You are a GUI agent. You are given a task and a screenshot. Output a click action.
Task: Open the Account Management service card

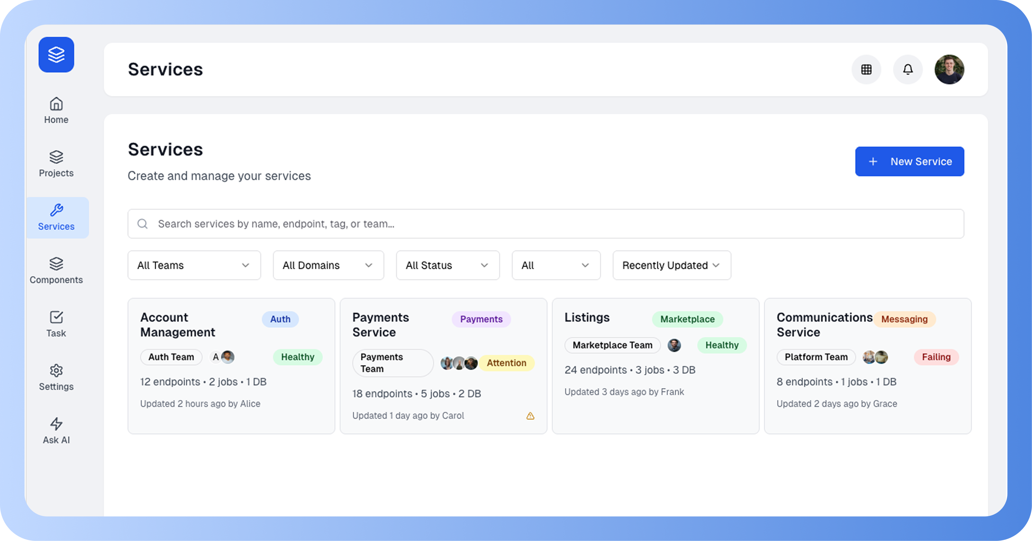pyautogui.click(x=178, y=325)
